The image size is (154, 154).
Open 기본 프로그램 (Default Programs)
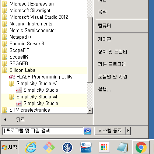112,64
